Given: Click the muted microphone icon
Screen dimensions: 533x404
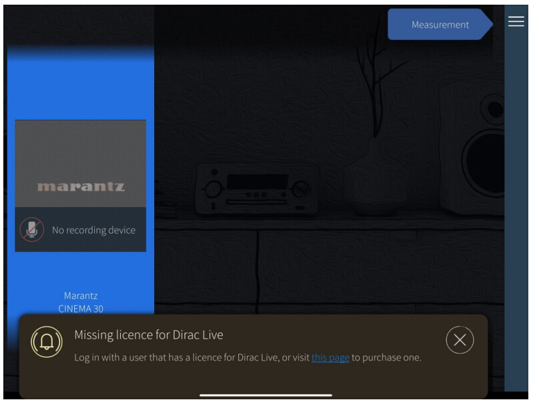Looking at the screenshot, I should (x=31, y=230).
